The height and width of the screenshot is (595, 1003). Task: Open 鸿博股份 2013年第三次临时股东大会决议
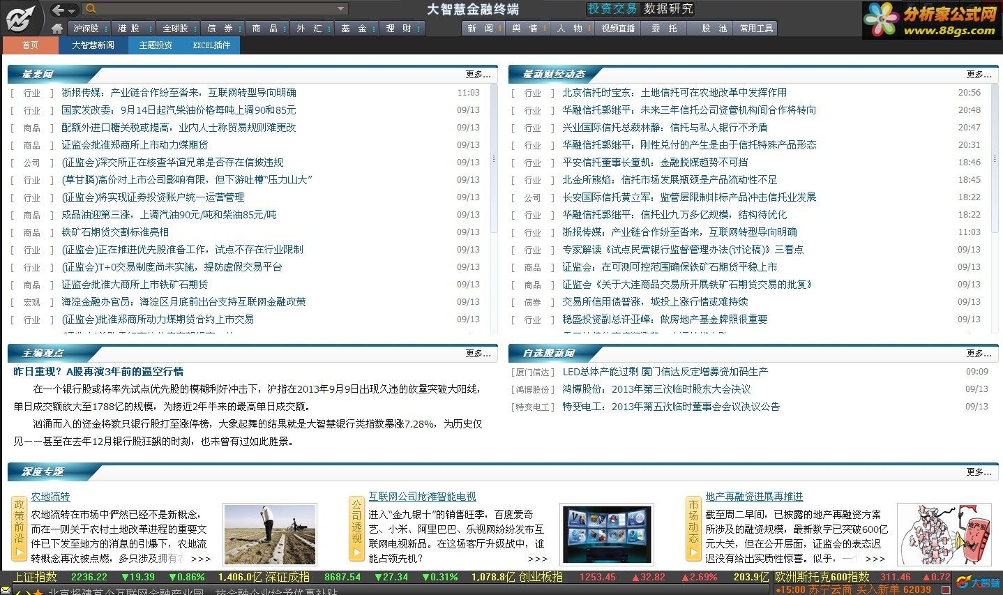coord(656,389)
